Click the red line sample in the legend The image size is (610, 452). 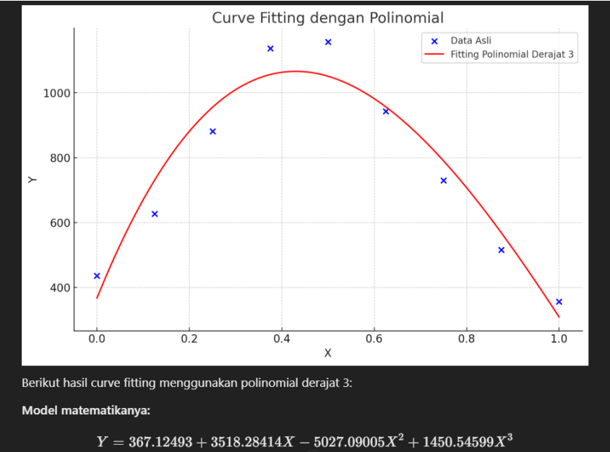point(434,54)
